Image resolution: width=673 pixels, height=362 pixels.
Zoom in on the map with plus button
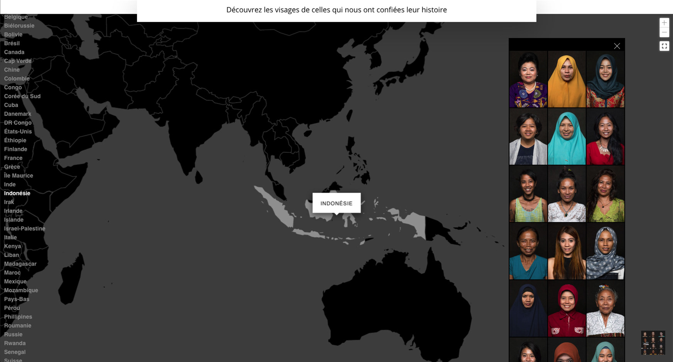point(664,23)
